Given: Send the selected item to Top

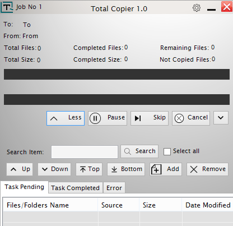Looking at the screenshot, I should pos(89,169).
